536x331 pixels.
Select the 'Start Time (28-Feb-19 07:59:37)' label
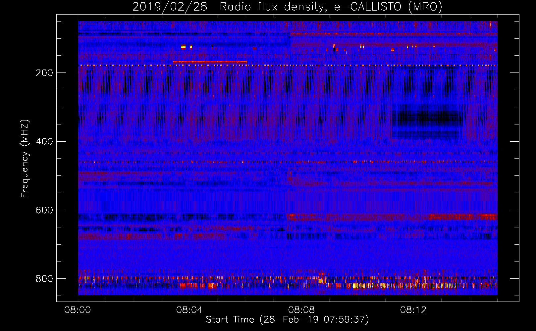click(x=287, y=320)
